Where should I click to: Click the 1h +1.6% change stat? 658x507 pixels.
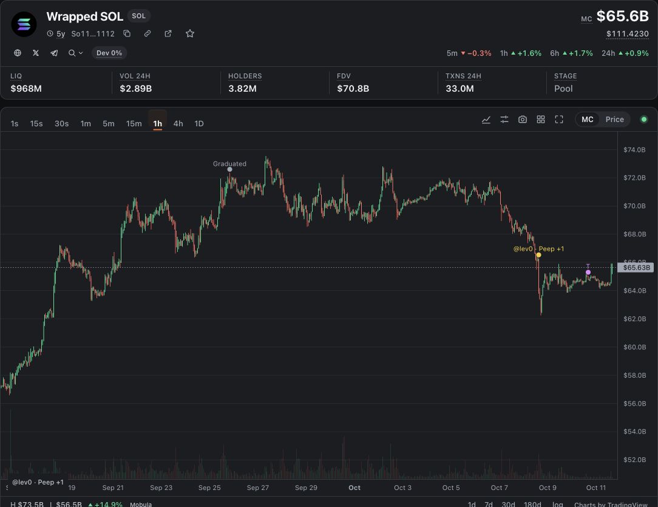[520, 53]
